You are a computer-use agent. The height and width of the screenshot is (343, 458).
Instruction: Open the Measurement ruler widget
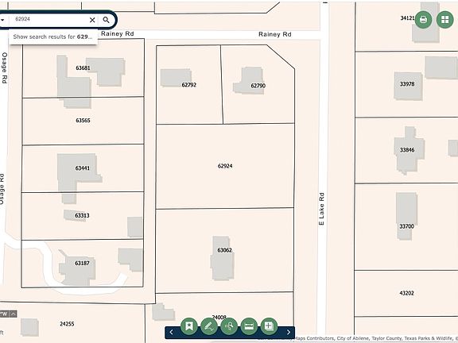point(249,326)
